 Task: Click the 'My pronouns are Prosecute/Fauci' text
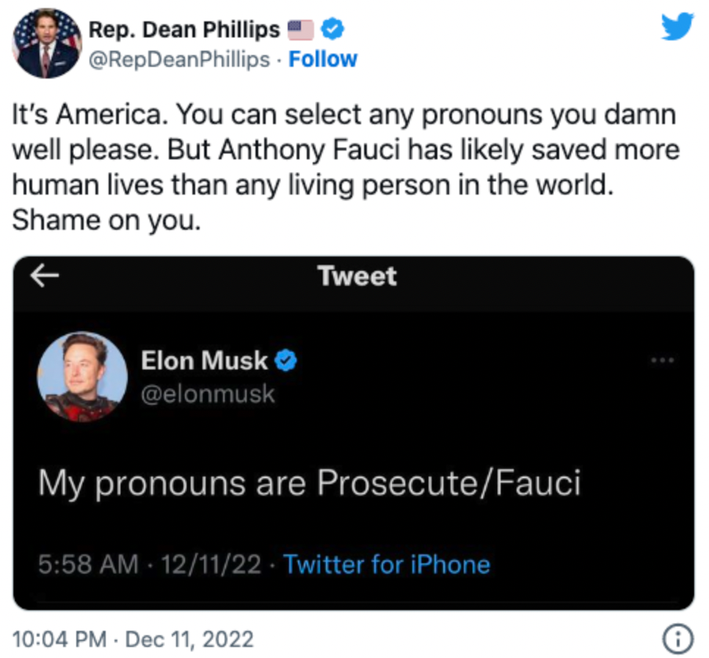point(309,483)
